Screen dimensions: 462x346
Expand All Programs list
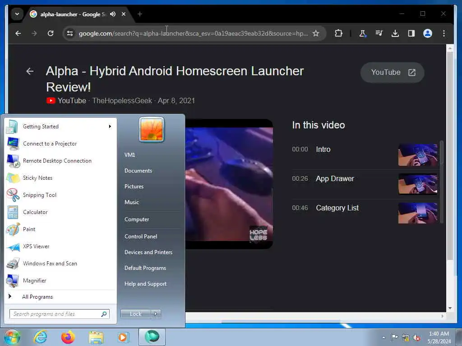point(61,296)
